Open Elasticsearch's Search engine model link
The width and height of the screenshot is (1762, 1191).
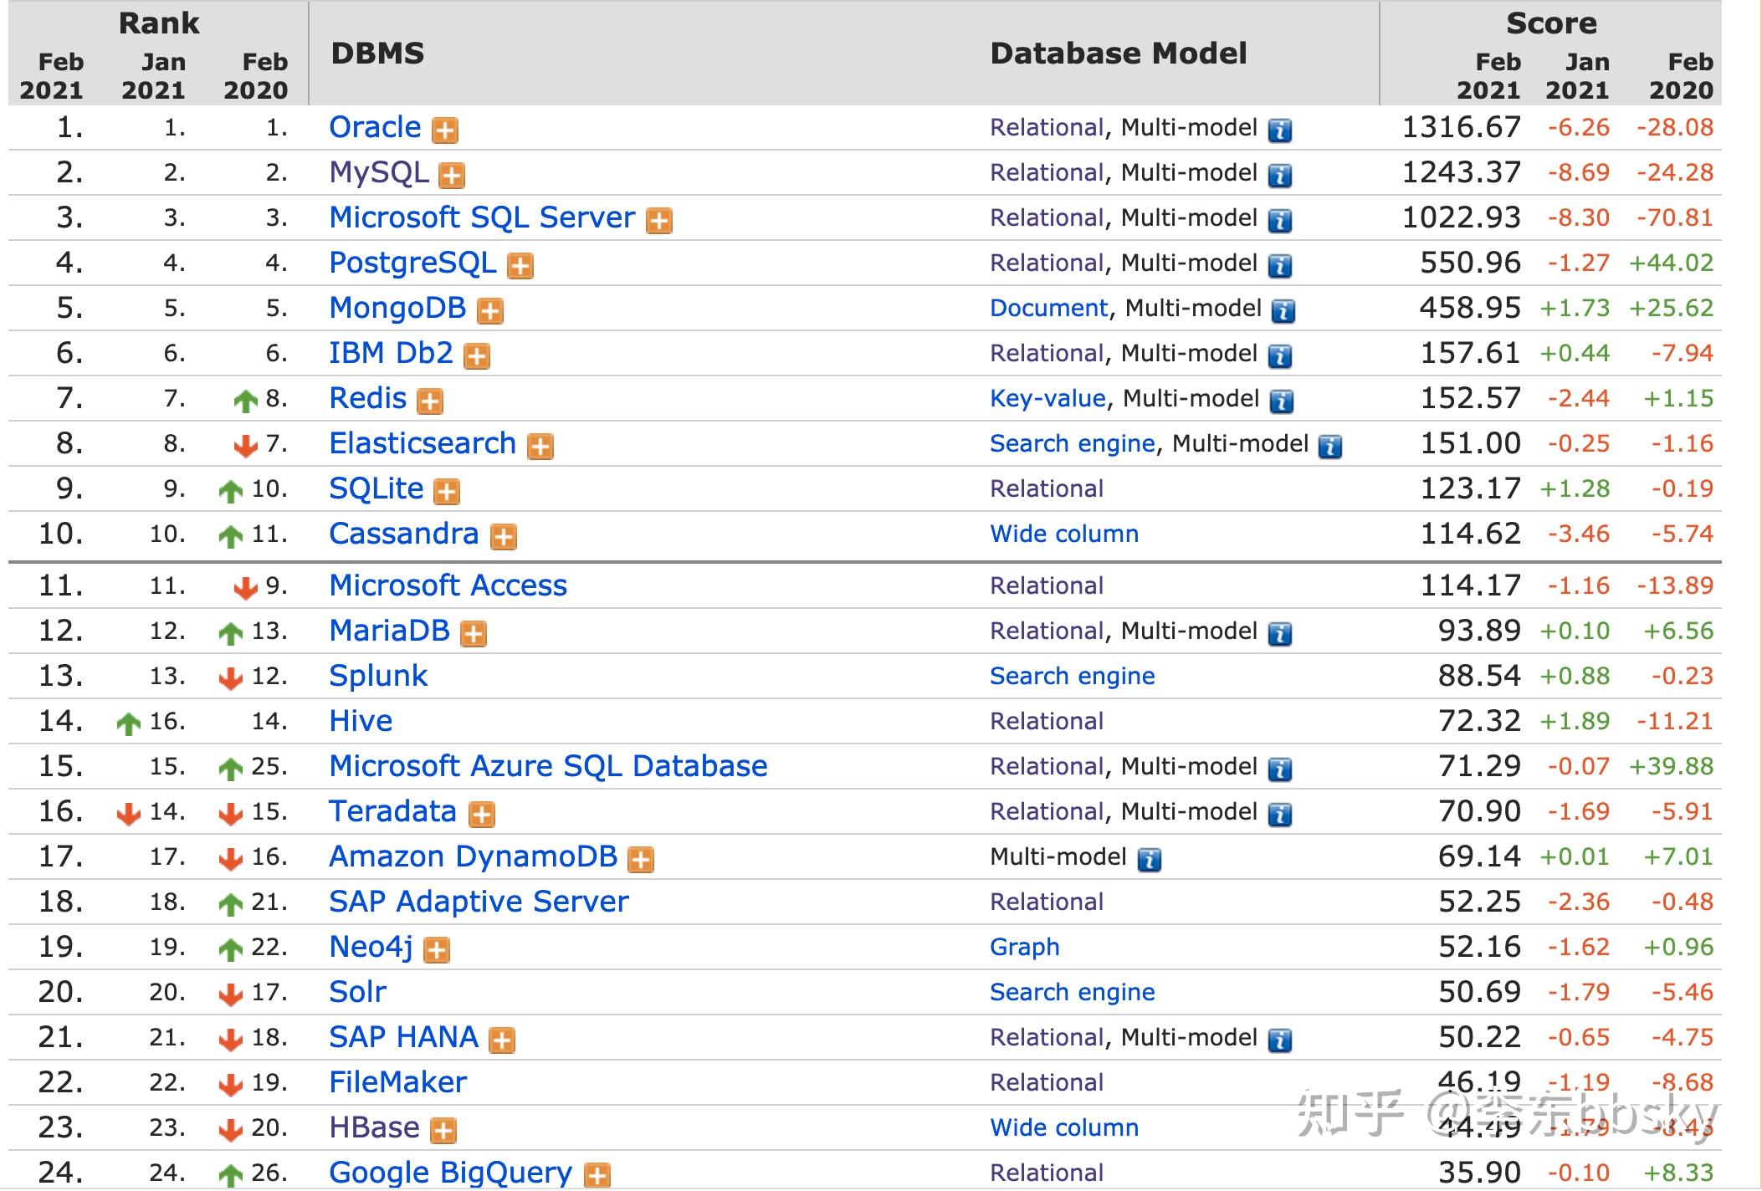click(1073, 443)
